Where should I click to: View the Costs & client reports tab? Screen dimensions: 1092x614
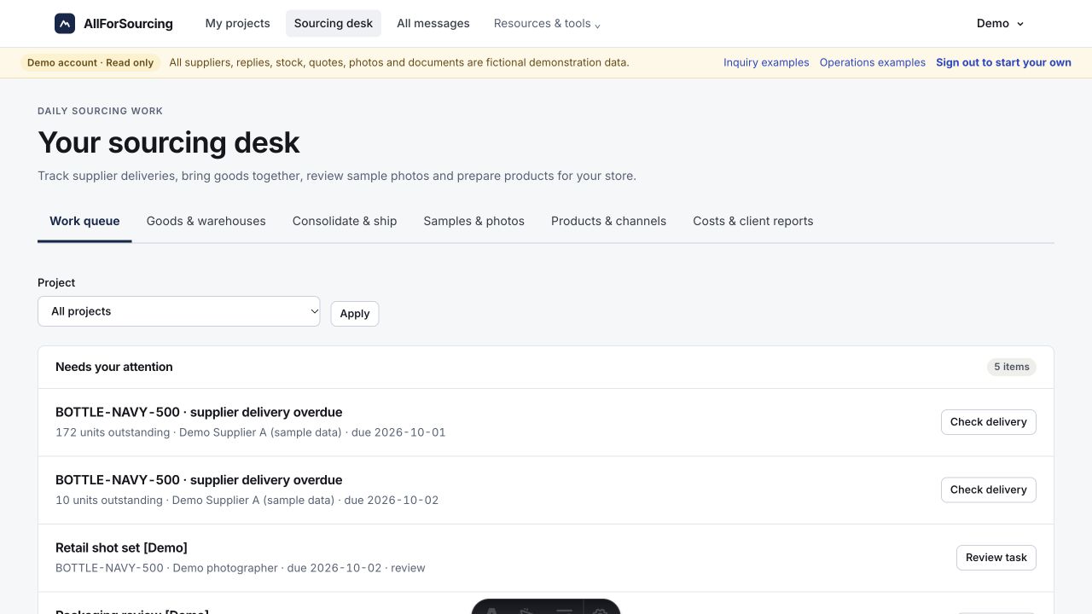pos(753,221)
